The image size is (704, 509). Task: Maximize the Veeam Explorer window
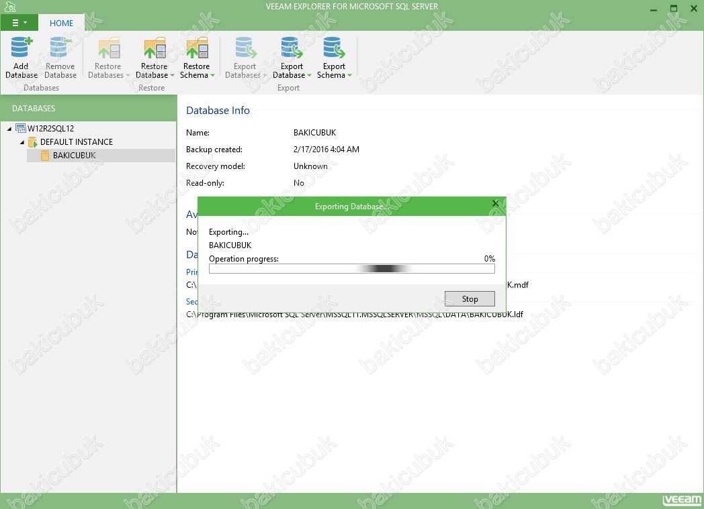coord(674,9)
